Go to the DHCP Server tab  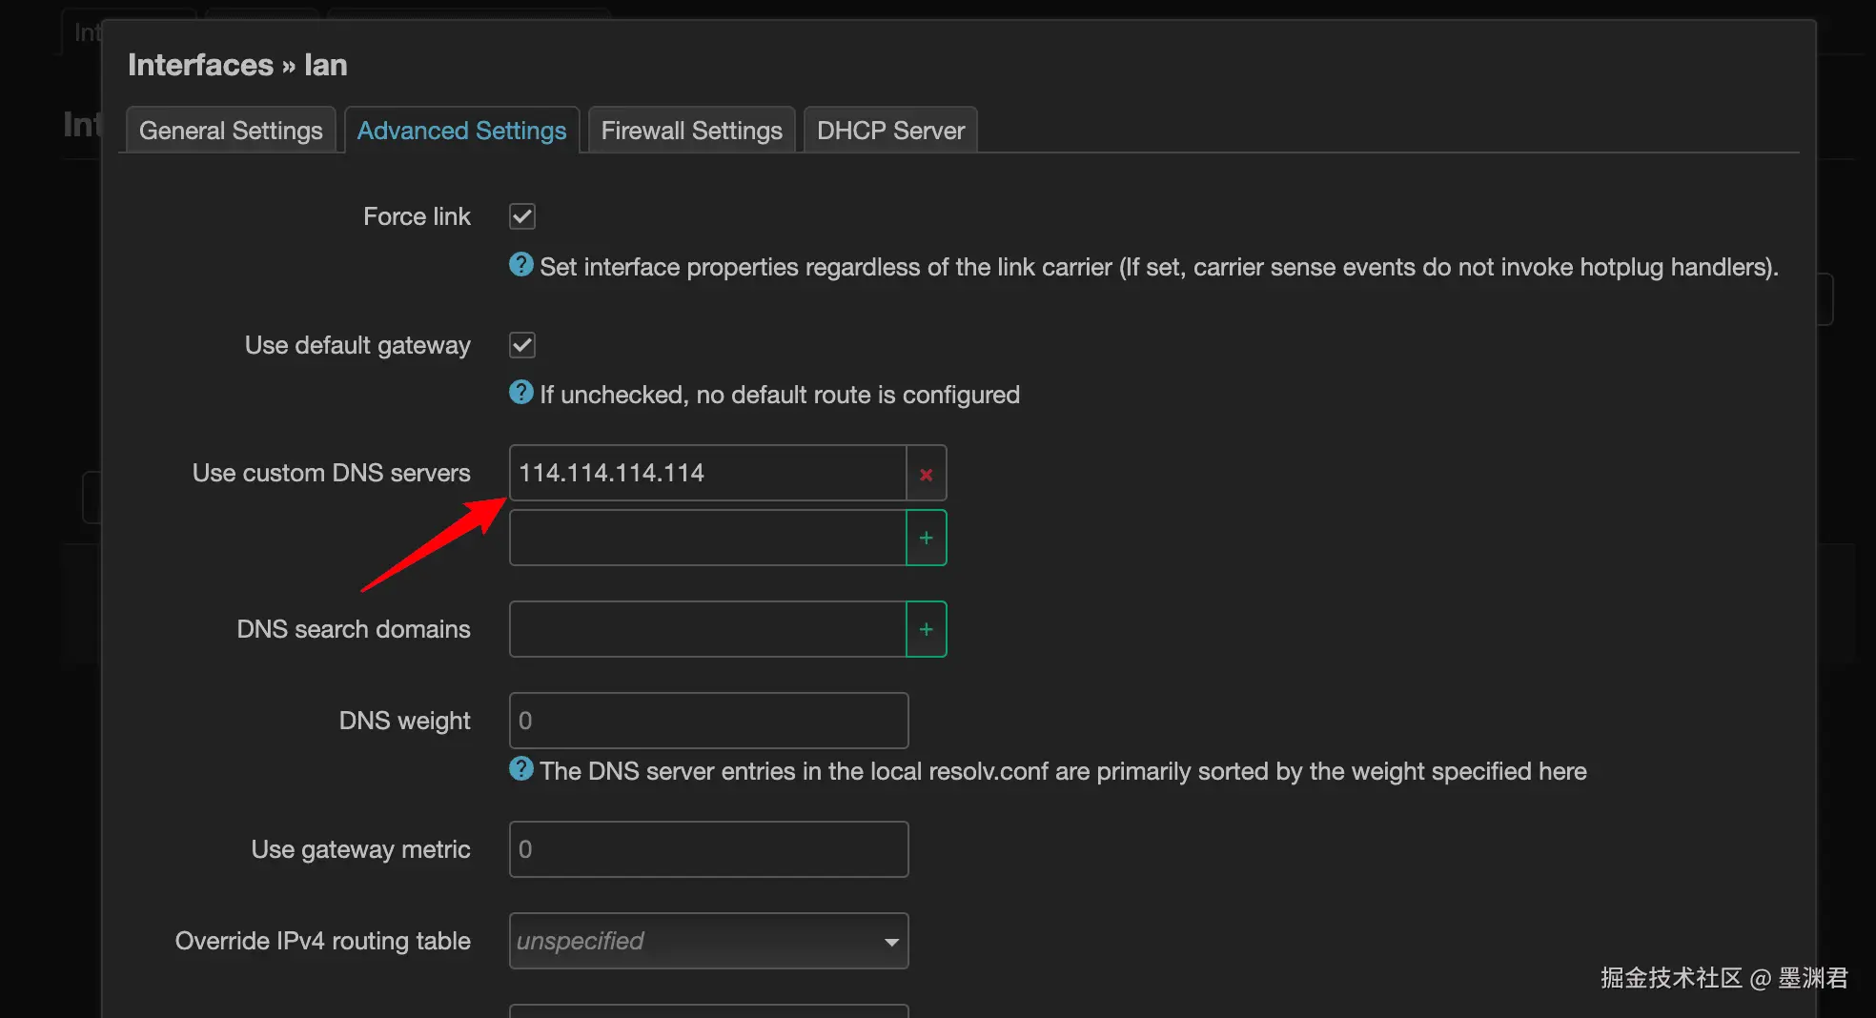tap(890, 131)
